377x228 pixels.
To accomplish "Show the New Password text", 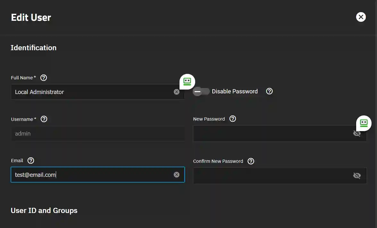I will 357,133.
